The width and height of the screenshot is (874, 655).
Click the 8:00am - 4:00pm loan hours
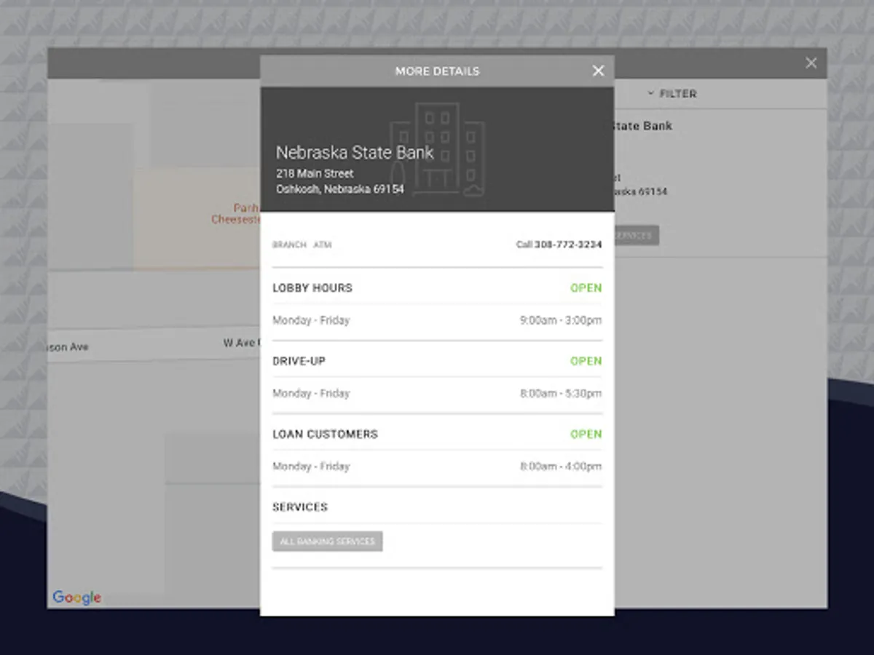(561, 466)
